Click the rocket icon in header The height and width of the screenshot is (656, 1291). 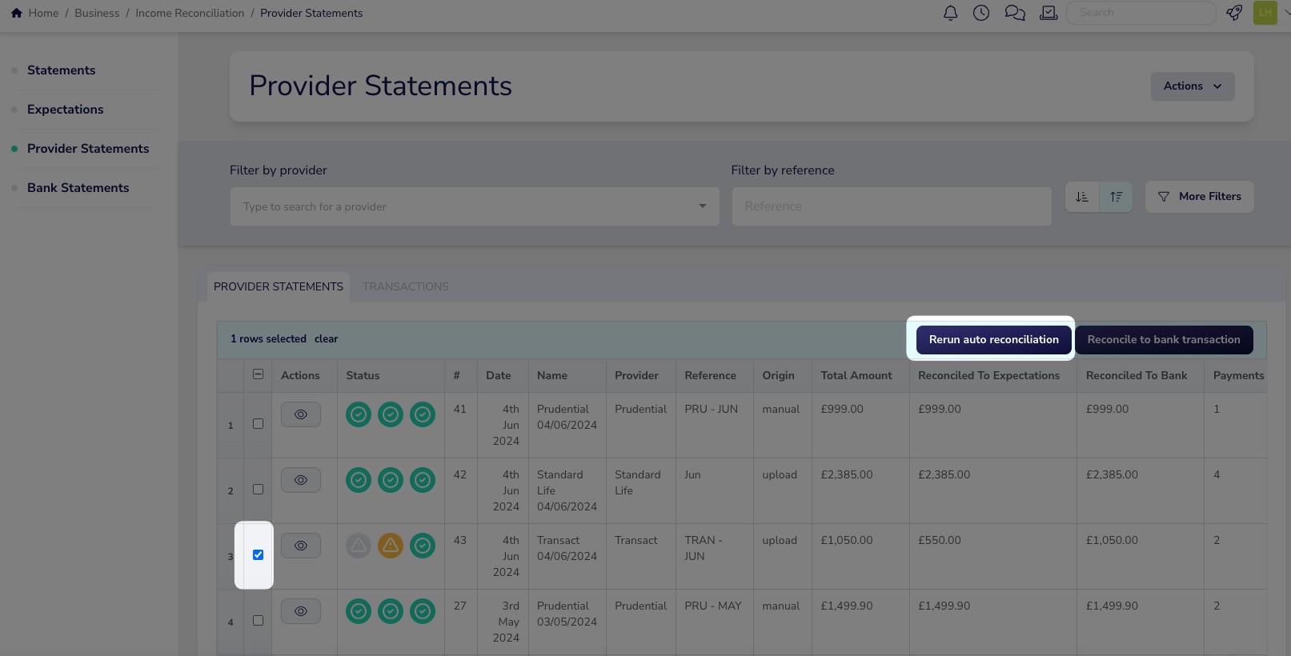pyautogui.click(x=1234, y=13)
